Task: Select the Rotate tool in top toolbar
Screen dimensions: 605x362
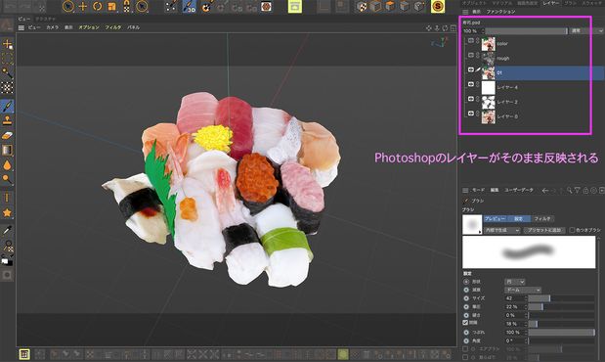Action: point(97,6)
